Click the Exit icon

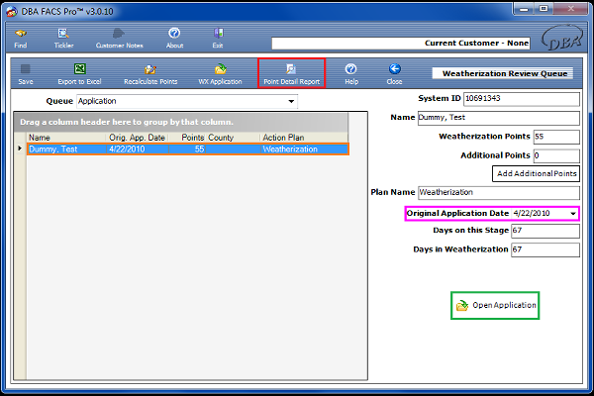click(218, 39)
